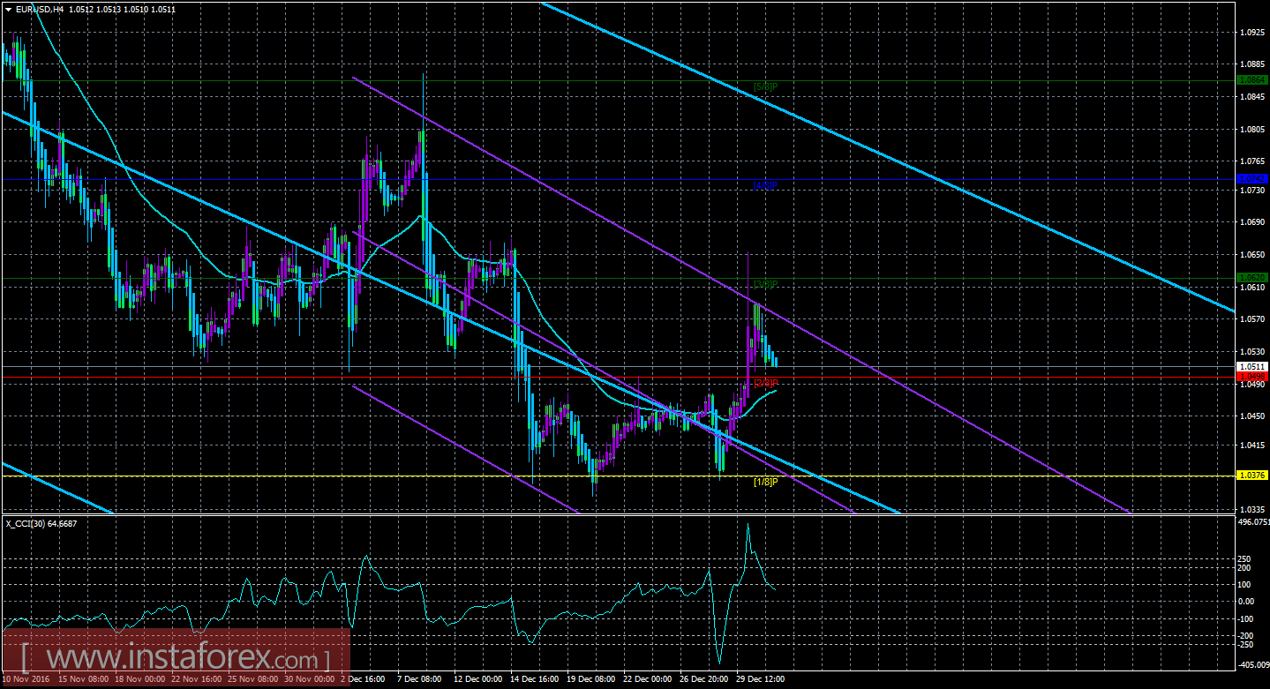The width and height of the screenshot is (1270, 689).
Task: Click the yellow 1.0376 price tag
Action: (1253, 476)
